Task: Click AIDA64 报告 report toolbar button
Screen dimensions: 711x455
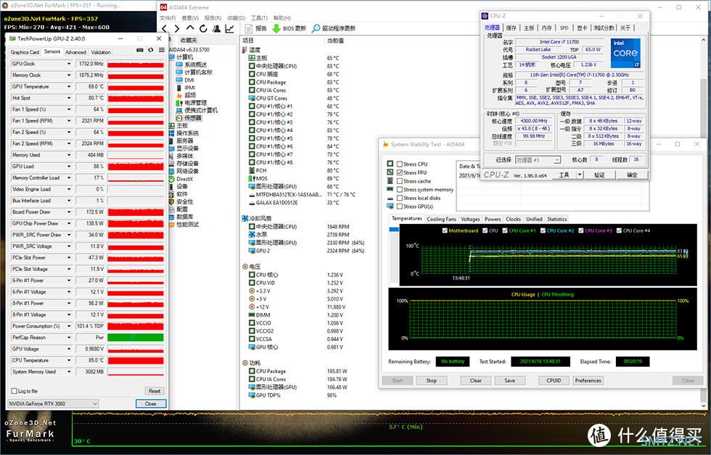Action: point(256,28)
